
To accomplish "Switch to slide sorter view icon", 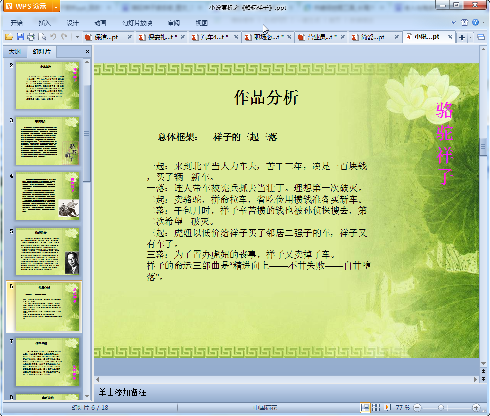I will tap(376, 407).
